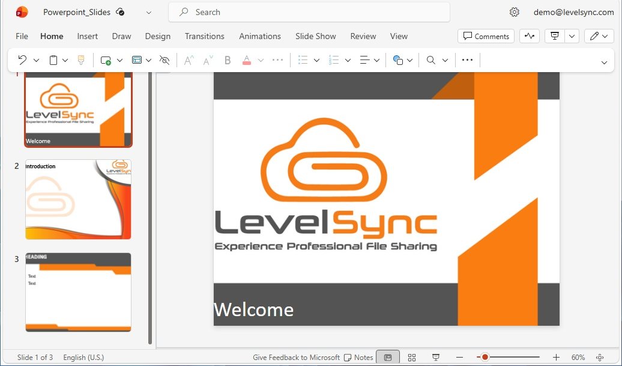
Task: Toggle bulleted list
Action: click(303, 60)
